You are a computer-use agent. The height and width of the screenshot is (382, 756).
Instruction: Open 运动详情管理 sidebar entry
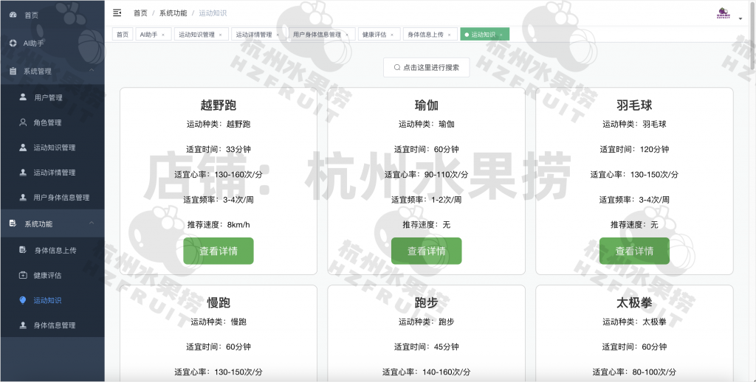point(52,173)
